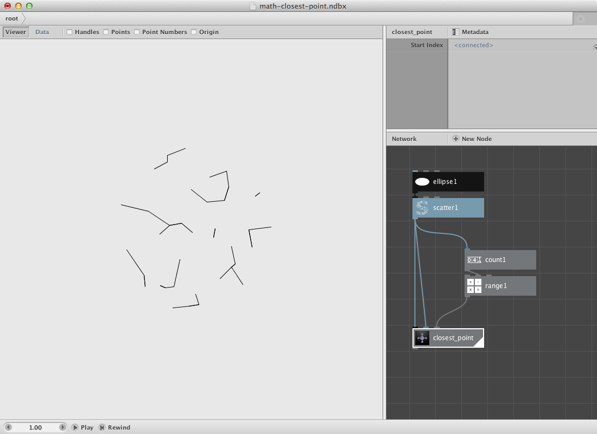
Task: Click the closest_point node icon
Action: 422,338
